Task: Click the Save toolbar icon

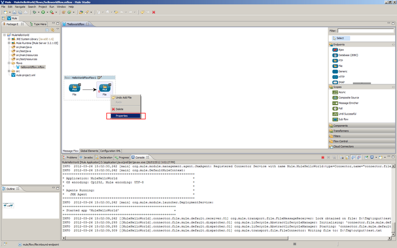Action: click(x=14, y=12)
